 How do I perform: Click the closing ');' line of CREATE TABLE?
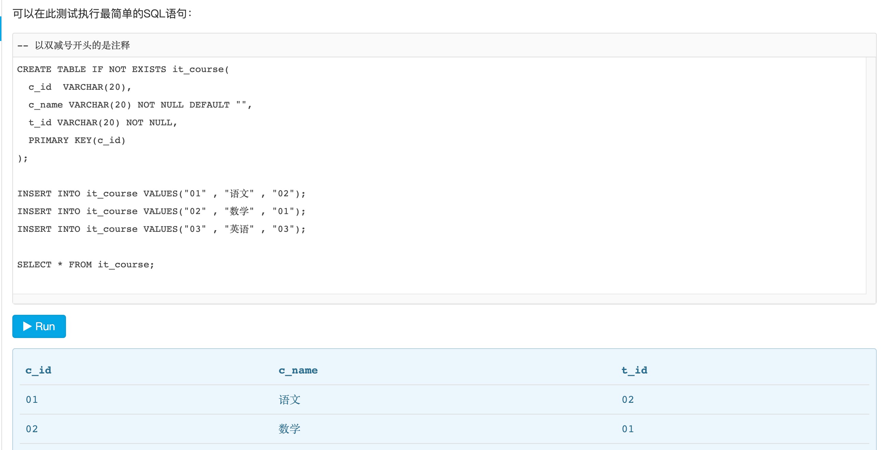(22, 158)
